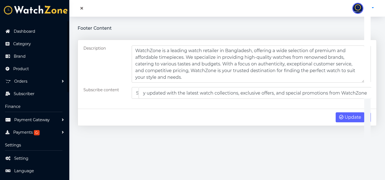Close the sidebar with the X icon
385x180 pixels.
[82, 8]
